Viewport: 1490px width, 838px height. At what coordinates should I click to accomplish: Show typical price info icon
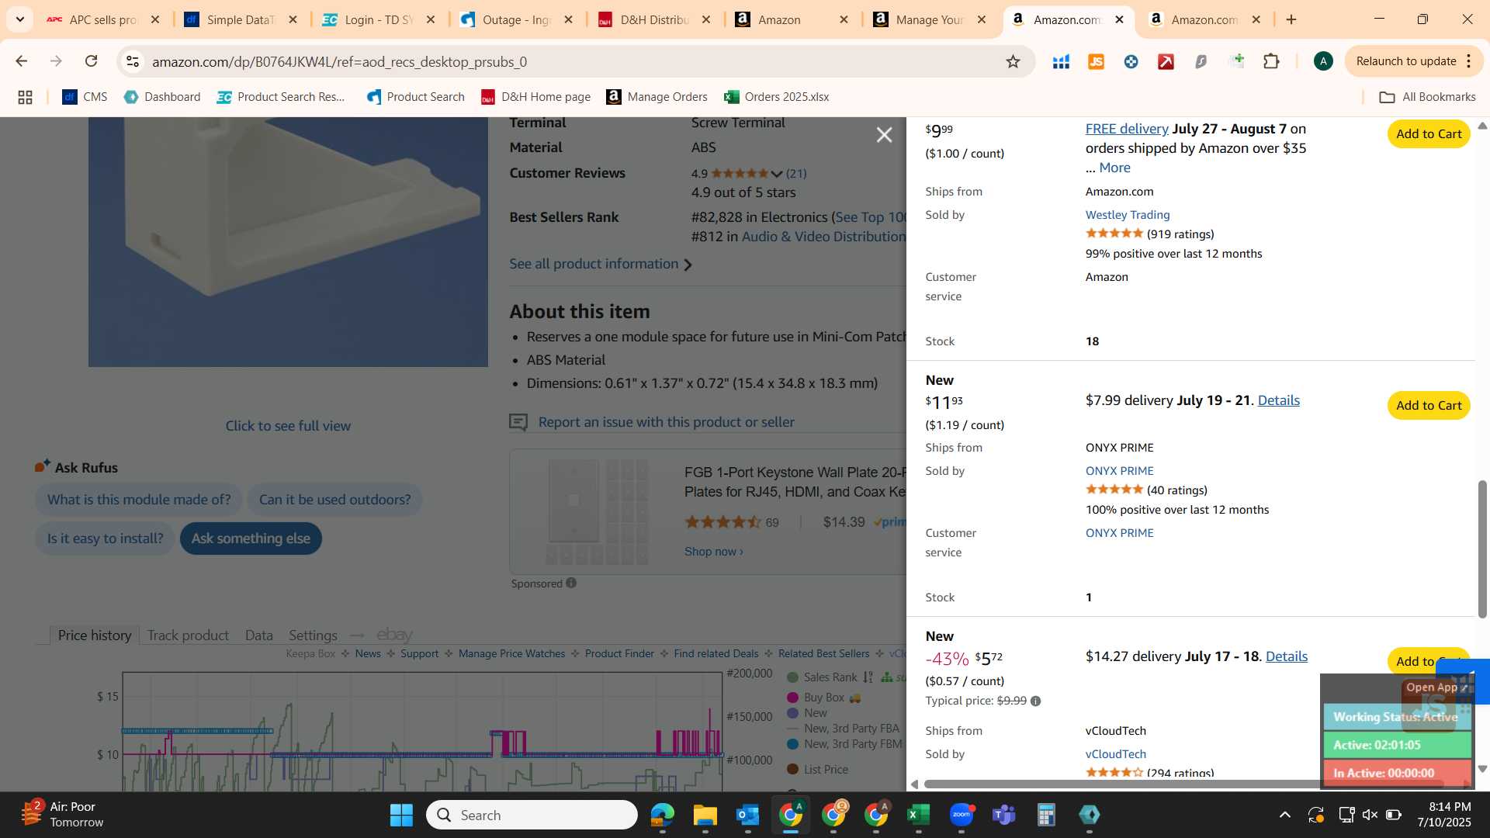(x=1035, y=701)
